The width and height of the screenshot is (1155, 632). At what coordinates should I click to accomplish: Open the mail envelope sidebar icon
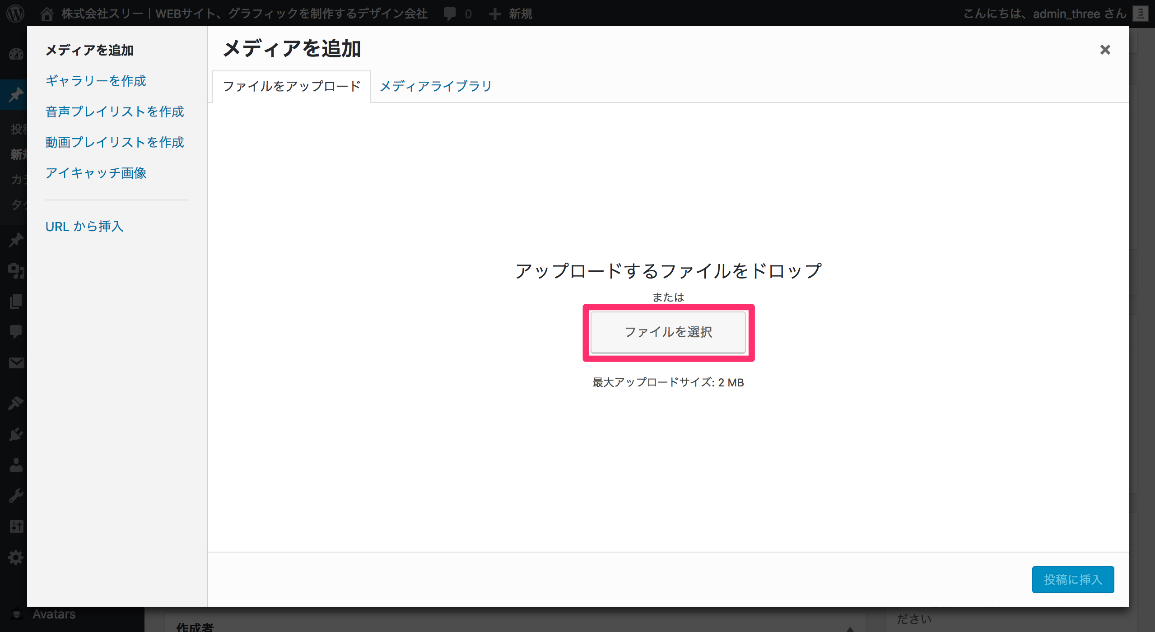click(x=16, y=363)
